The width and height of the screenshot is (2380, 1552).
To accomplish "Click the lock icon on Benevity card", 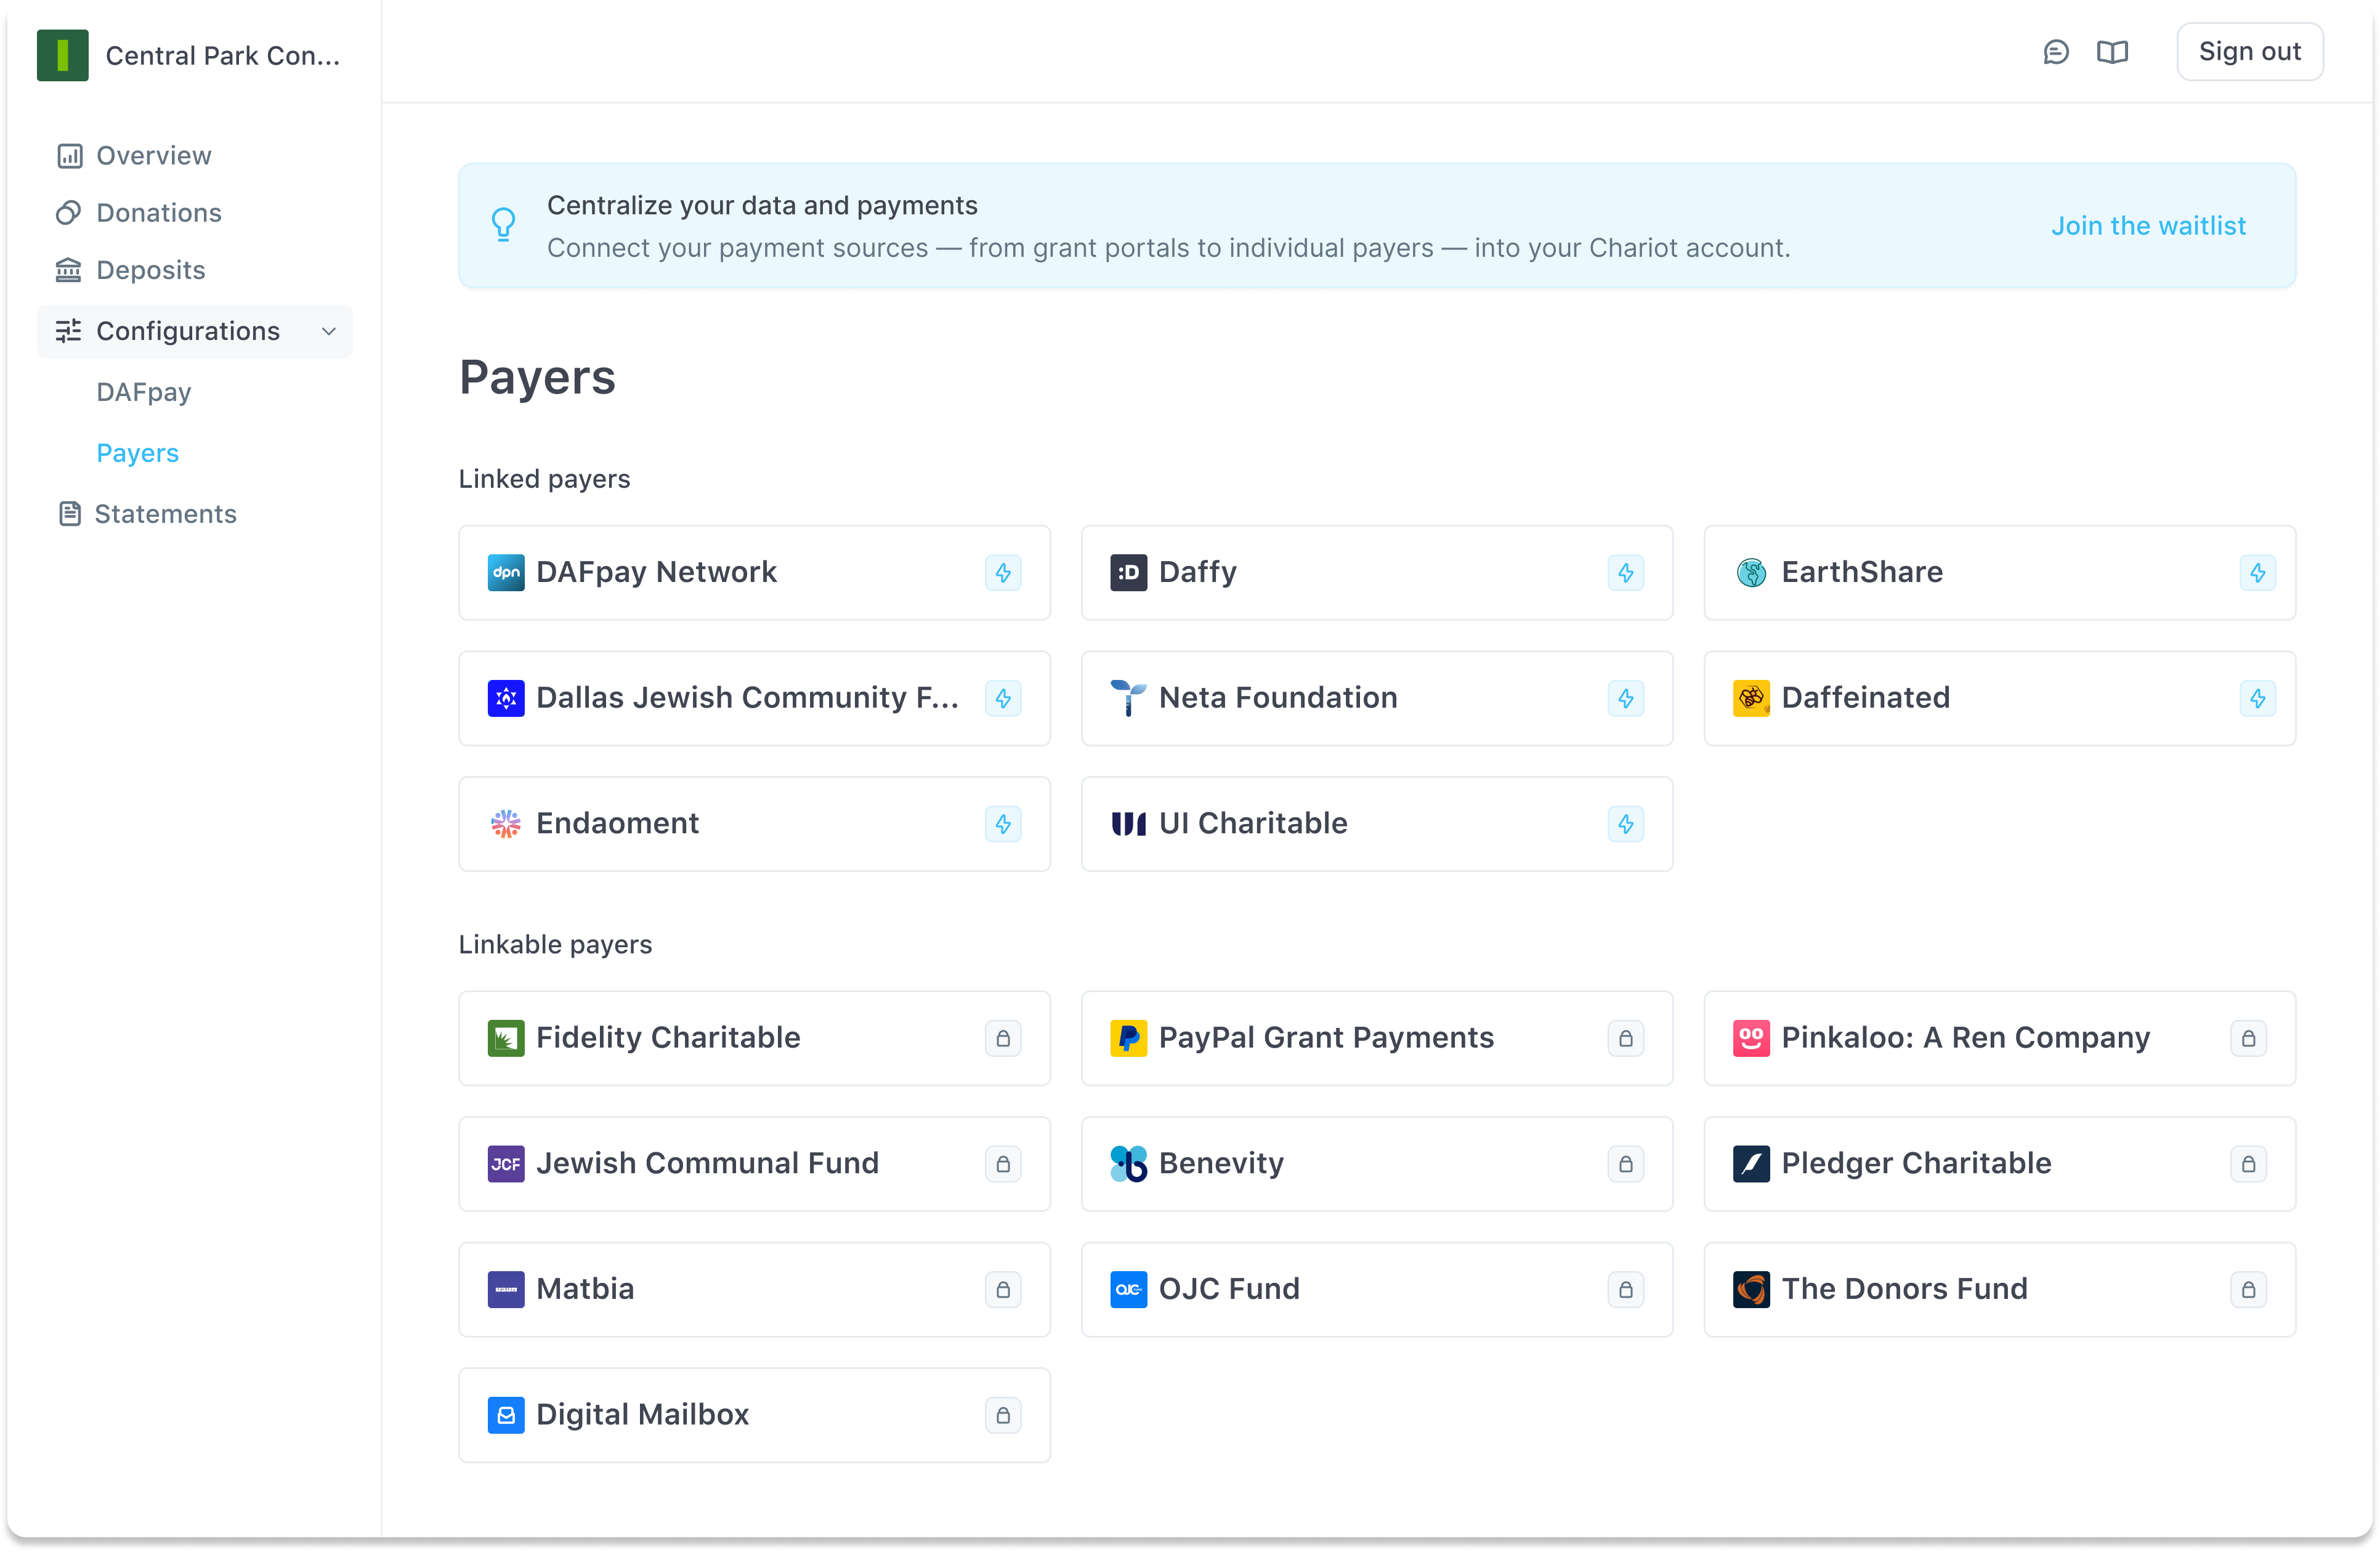I will click(1625, 1164).
